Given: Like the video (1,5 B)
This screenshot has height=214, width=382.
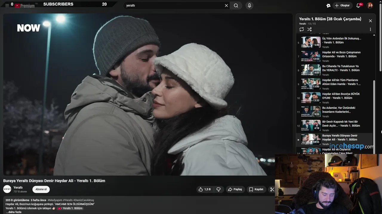Looking at the screenshot, I should point(204,189).
